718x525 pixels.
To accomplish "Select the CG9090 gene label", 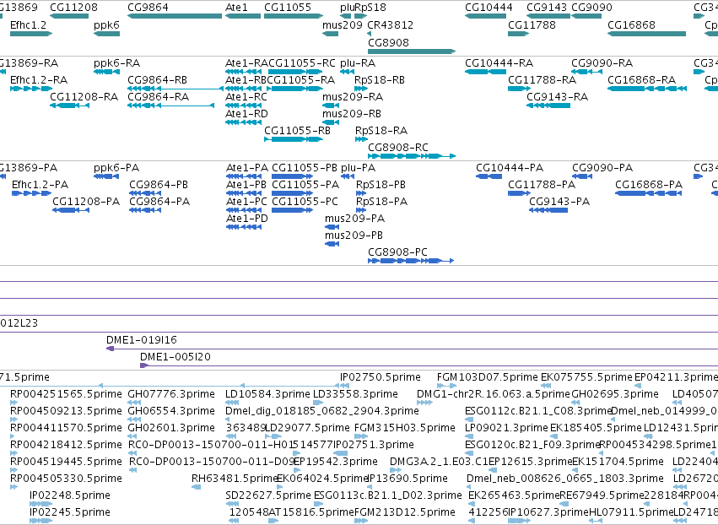I will [591, 8].
